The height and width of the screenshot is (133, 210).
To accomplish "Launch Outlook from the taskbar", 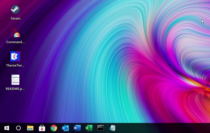I will (65, 128).
